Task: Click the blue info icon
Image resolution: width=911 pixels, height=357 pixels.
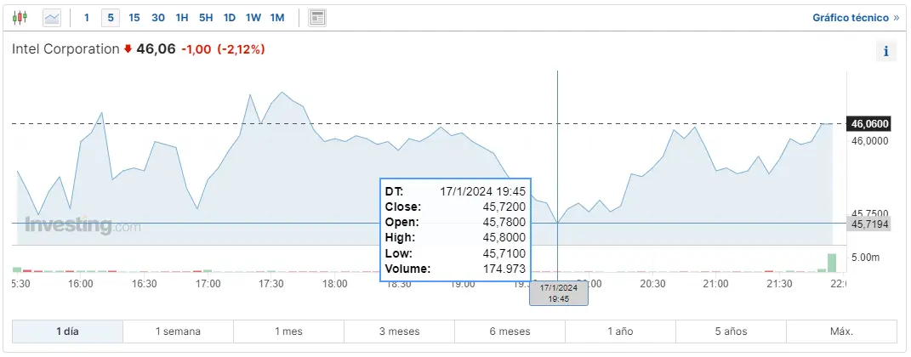Action: tap(886, 52)
